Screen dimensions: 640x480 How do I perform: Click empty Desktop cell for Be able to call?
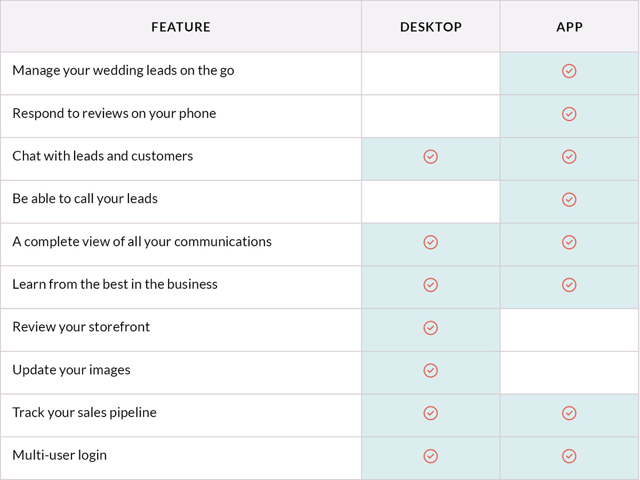pyautogui.click(x=431, y=202)
